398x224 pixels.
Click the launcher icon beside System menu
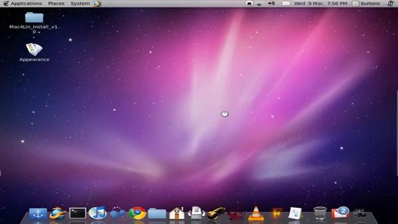click(97, 4)
